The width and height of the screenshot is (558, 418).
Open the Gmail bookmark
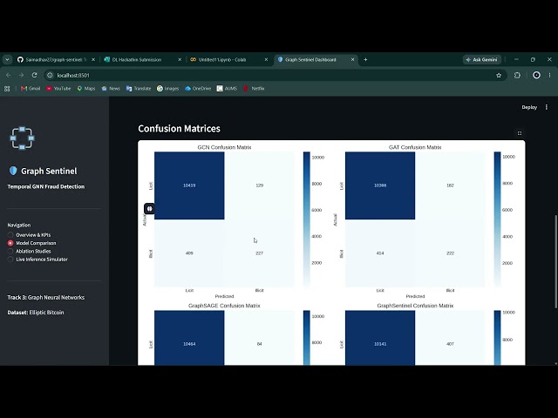pyautogui.click(x=31, y=89)
